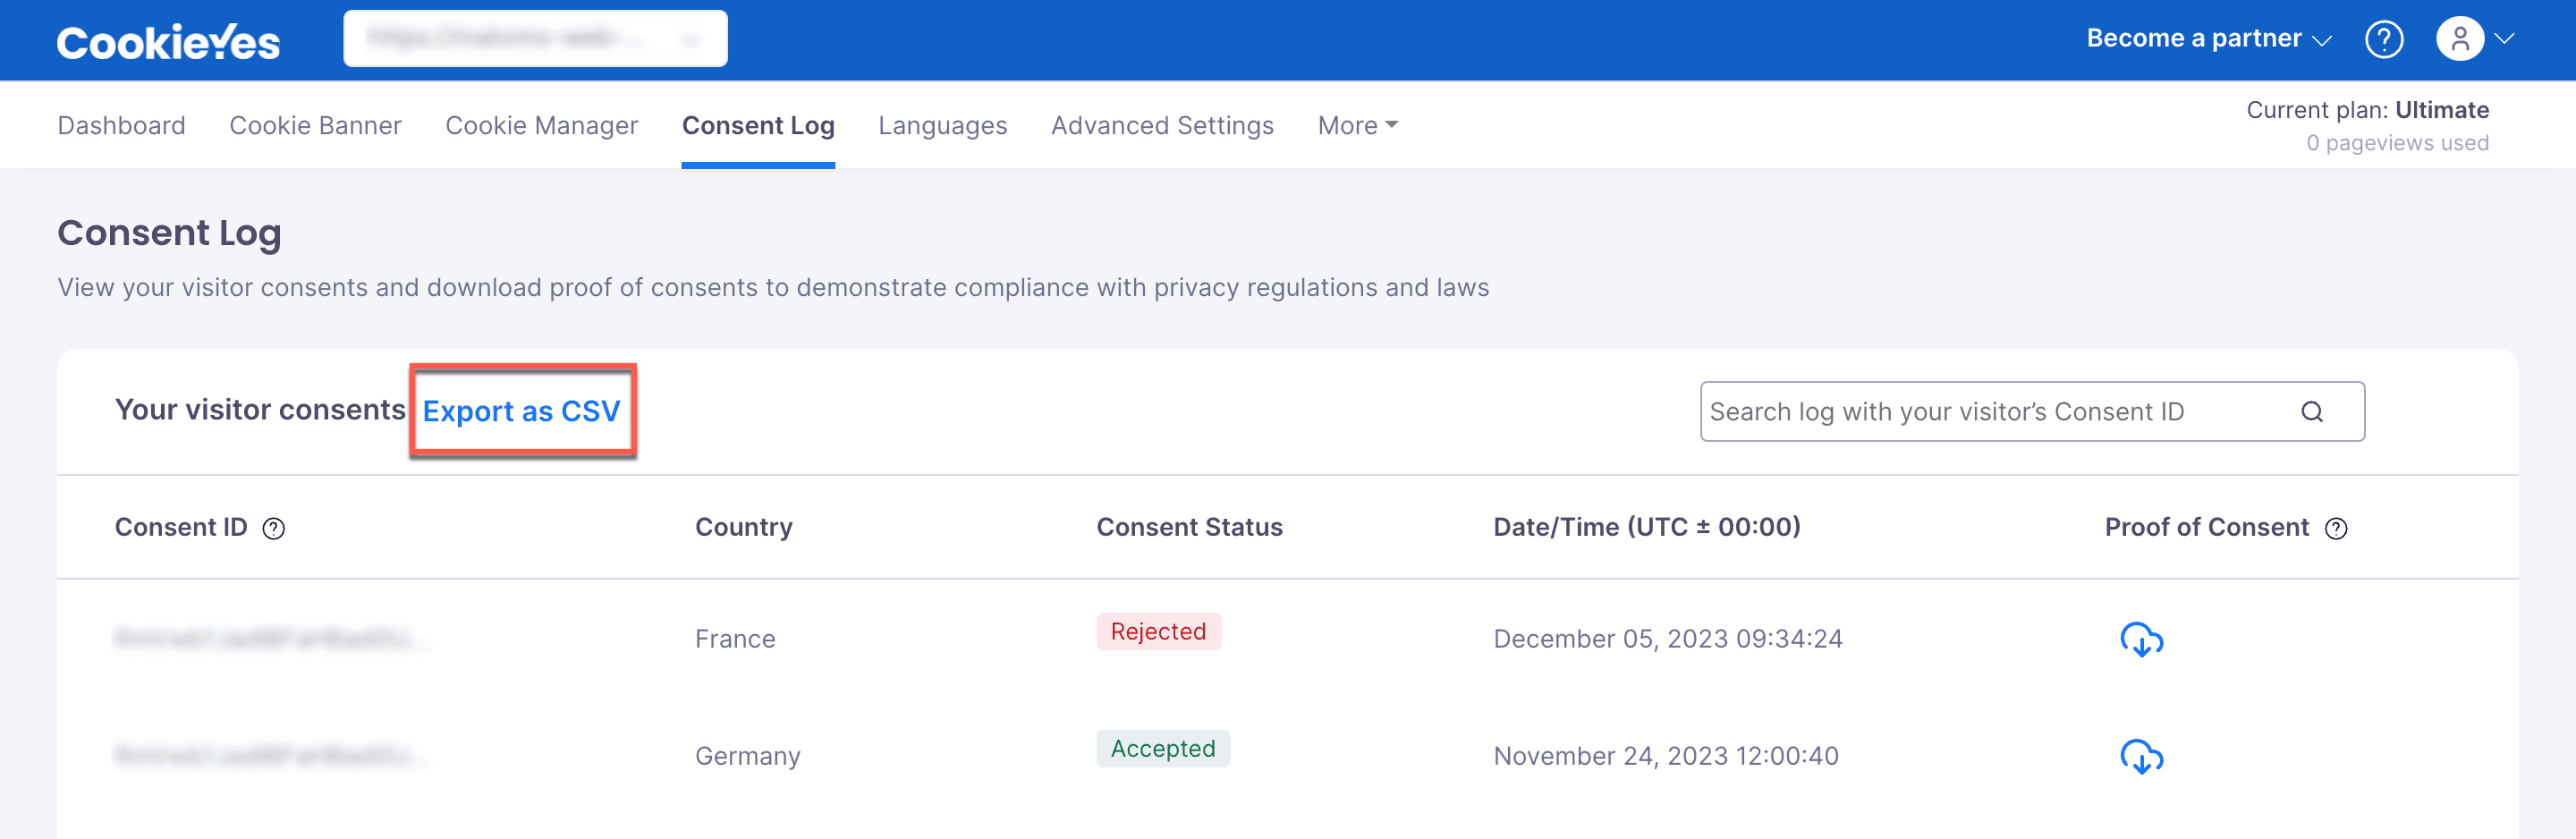Image resolution: width=2576 pixels, height=839 pixels.
Task: Focus the Consent ID search field
Action: [2032, 412]
